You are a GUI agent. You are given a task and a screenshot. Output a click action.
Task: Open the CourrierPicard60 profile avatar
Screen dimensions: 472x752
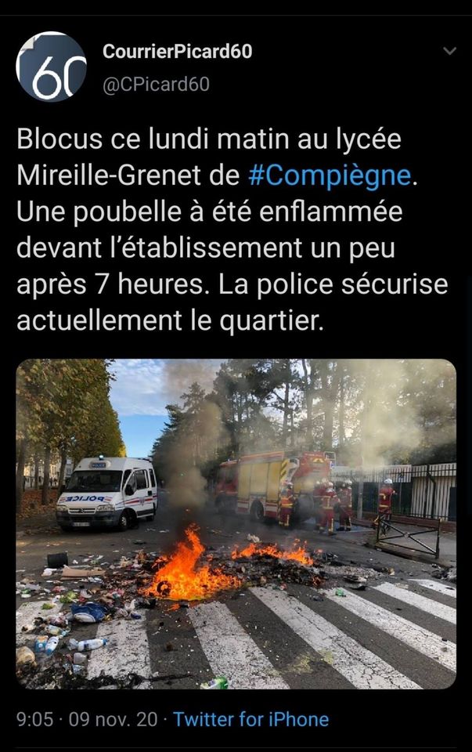coord(52,67)
